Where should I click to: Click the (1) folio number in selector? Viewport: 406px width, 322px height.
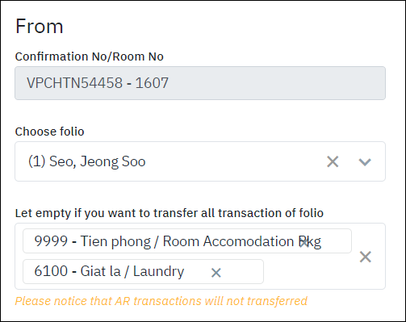coord(37,161)
